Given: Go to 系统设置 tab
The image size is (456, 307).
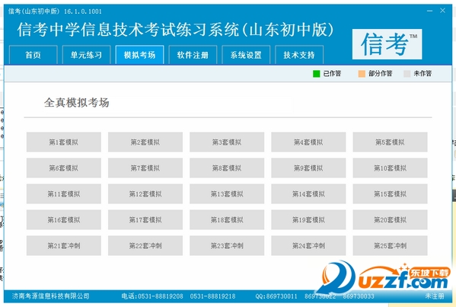Looking at the screenshot, I should point(246,55).
